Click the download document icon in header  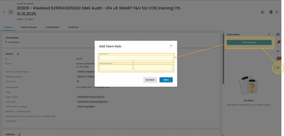pyautogui.click(x=271, y=12)
